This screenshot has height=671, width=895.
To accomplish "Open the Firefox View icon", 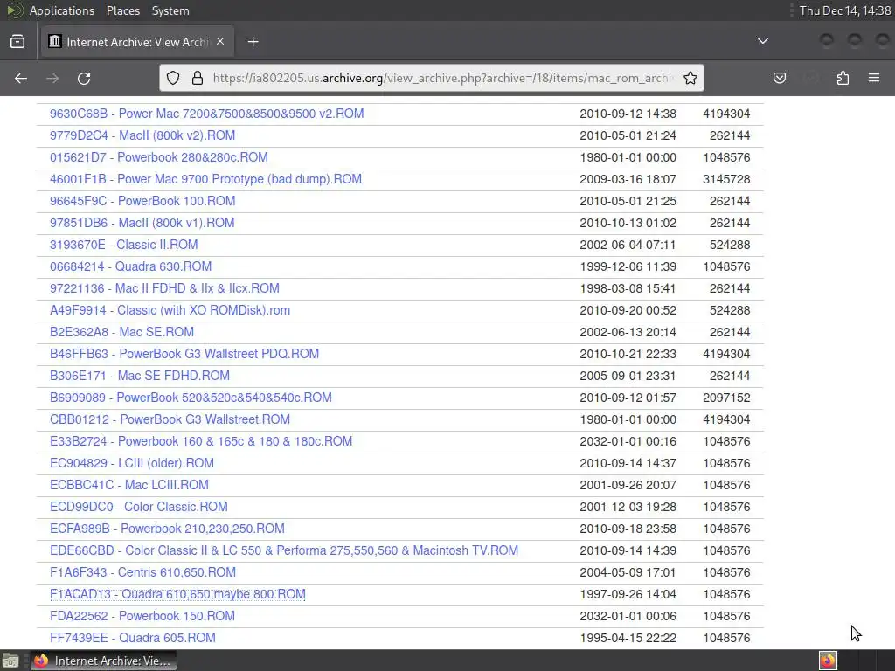I will [x=17, y=42].
